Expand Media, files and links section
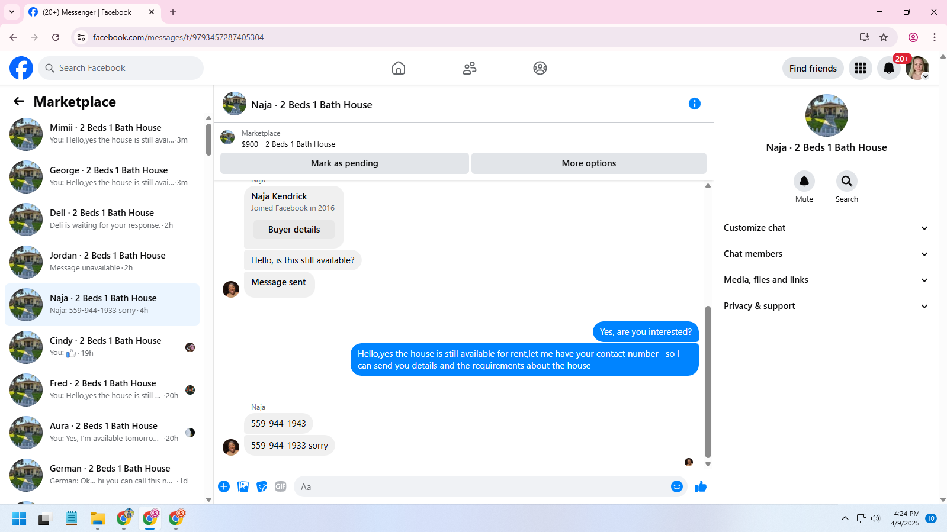This screenshot has height=532, width=947. tap(826, 280)
